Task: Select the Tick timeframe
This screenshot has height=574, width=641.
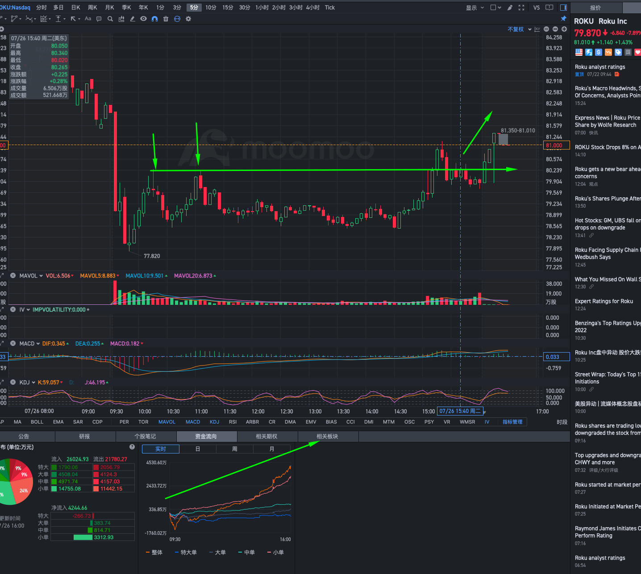Action: [330, 8]
